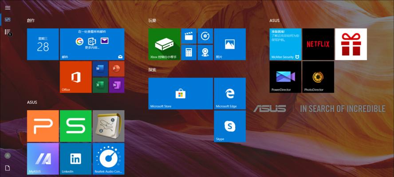This screenshot has width=394, height=177.
Task: Open the orange P tile
Action: (x=43, y=126)
